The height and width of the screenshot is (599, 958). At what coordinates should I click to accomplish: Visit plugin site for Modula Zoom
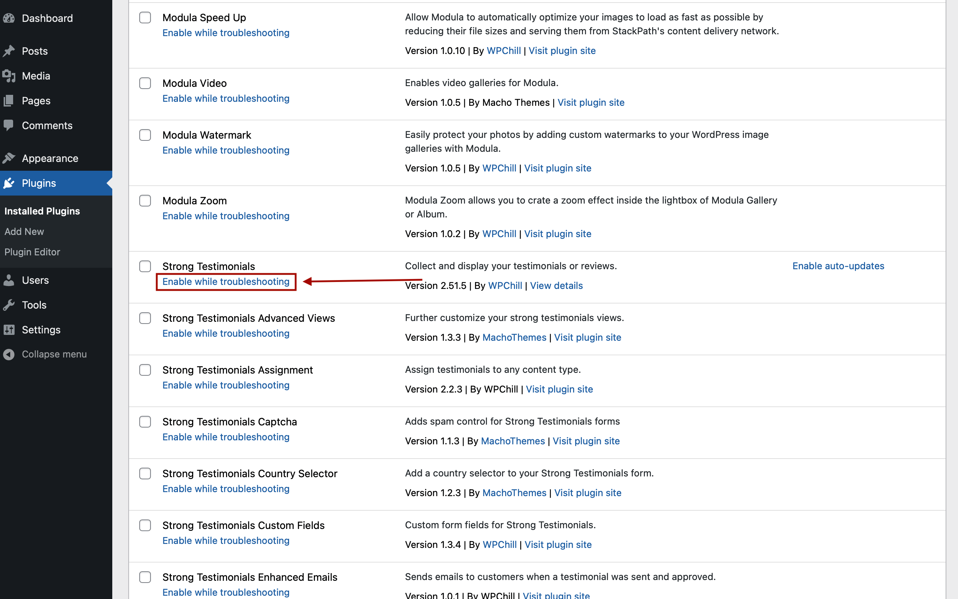[558, 234]
